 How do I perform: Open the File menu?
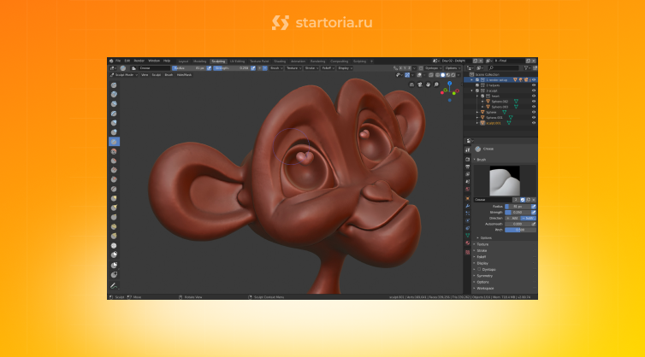coord(118,61)
